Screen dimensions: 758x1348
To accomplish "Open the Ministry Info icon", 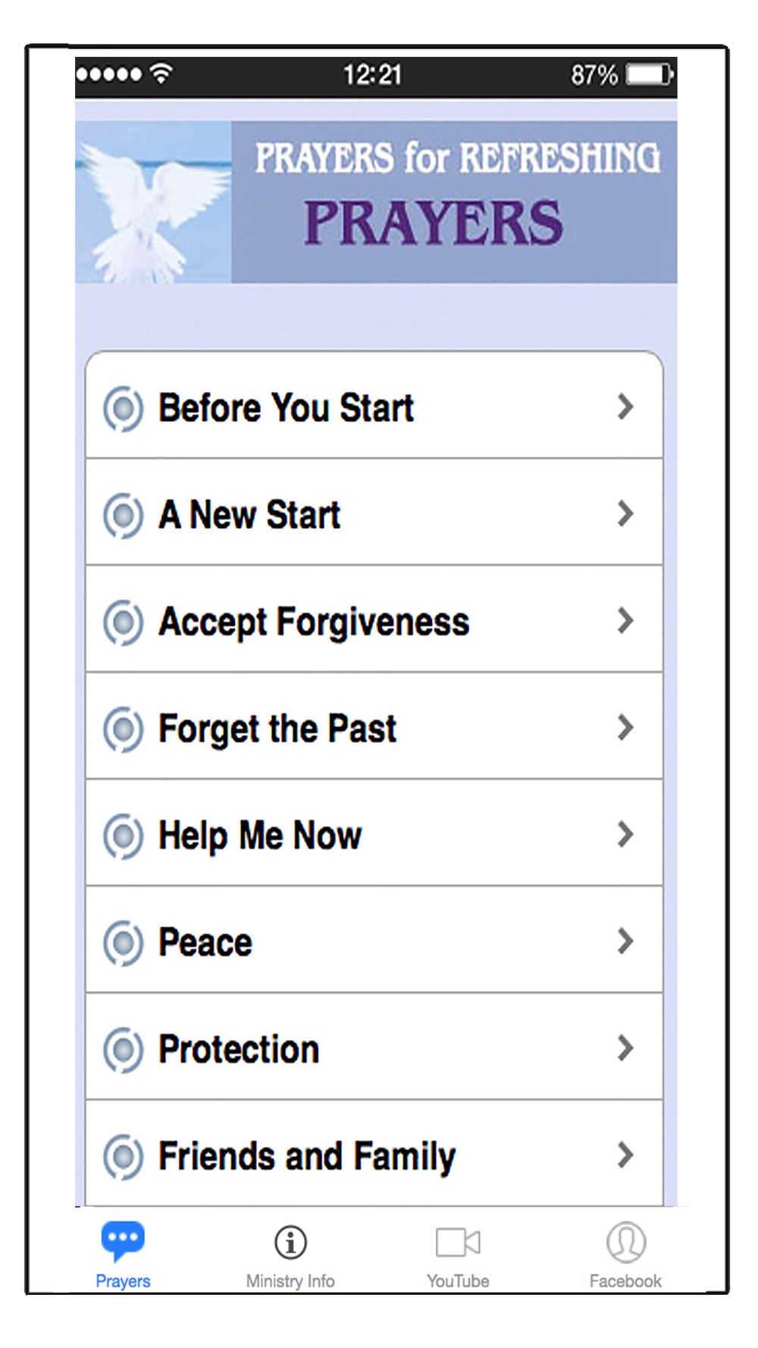I will [x=290, y=1242].
